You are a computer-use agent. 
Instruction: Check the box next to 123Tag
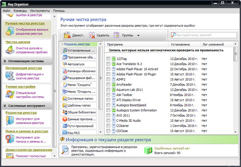point(108,58)
